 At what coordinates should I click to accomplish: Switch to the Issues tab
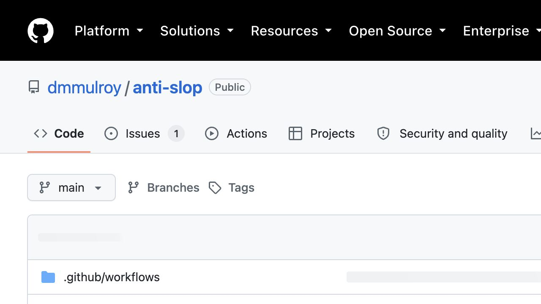(x=144, y=133)
